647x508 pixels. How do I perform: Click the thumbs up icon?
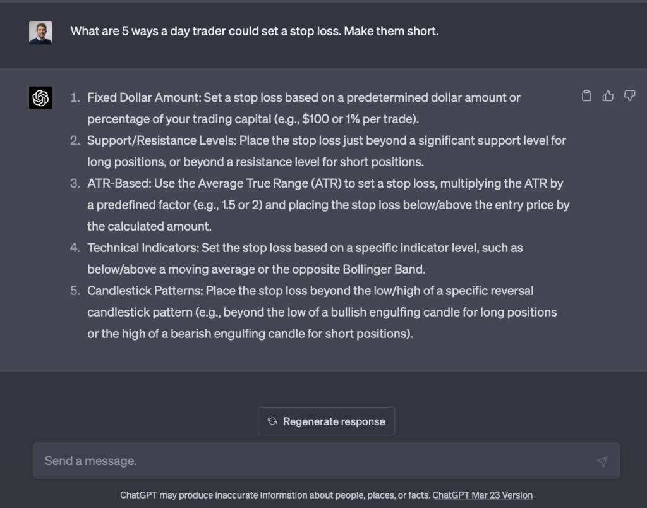(x=608, y=96)
